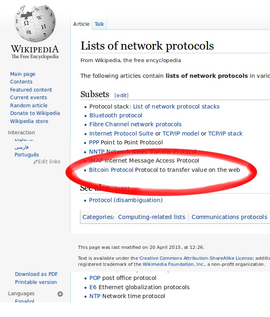The width and height of the screenshot is (270, 317).
Task: Open Creative Commons Attribution-ShareAlike License link
Action: [196, 258]
